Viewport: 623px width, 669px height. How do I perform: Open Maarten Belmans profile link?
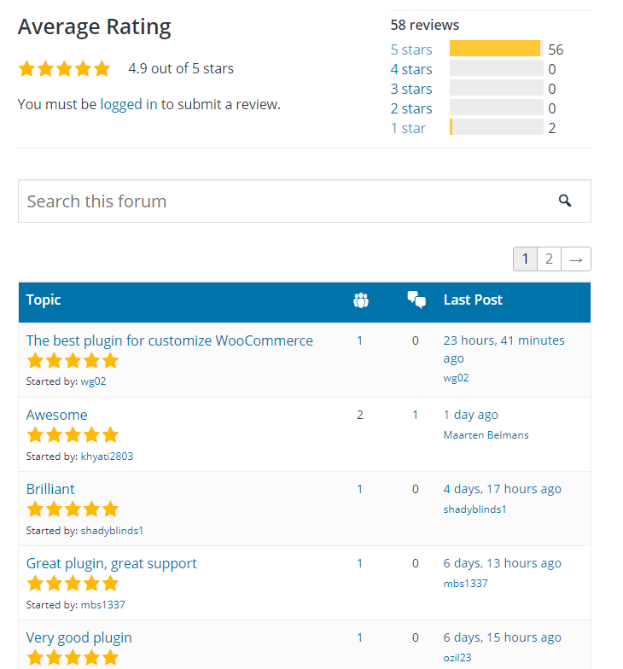pos(486,435)
